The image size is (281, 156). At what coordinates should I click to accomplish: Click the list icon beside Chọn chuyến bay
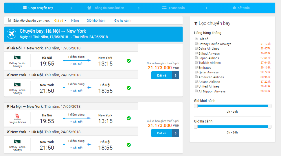pos(25,8)
